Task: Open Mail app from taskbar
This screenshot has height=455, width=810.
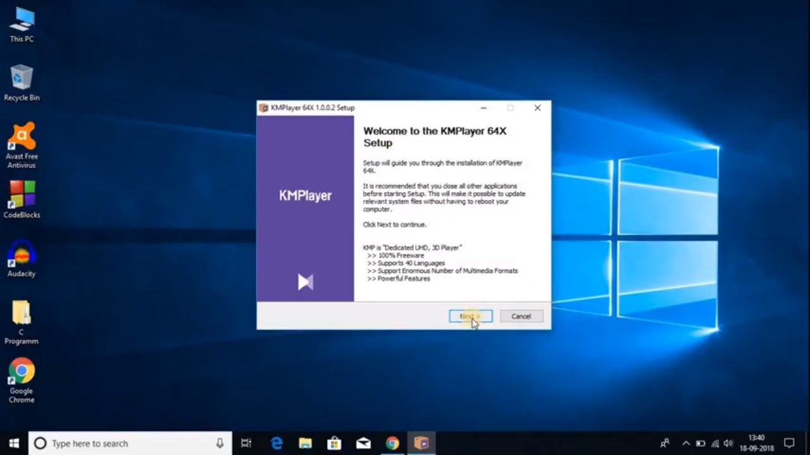Action: point(363,443)
